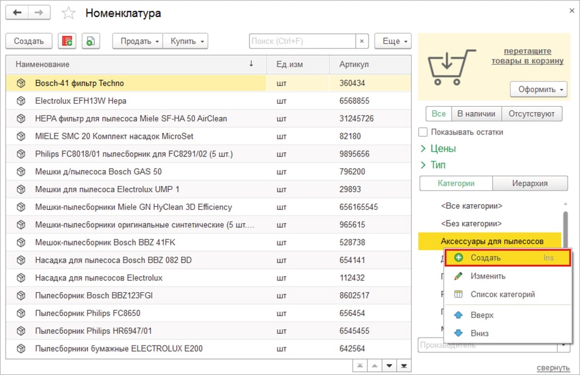This screenshot has height=375, width=580.
Task: Click into the Поиск search field
Action: pyautogui.click(x=302, y=41)
